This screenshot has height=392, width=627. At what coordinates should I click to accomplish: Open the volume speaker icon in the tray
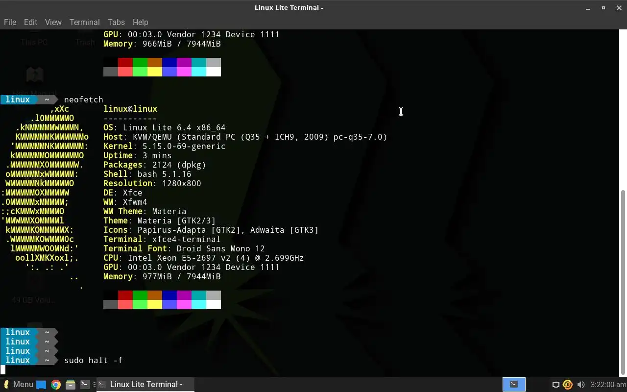pos(581,385)
